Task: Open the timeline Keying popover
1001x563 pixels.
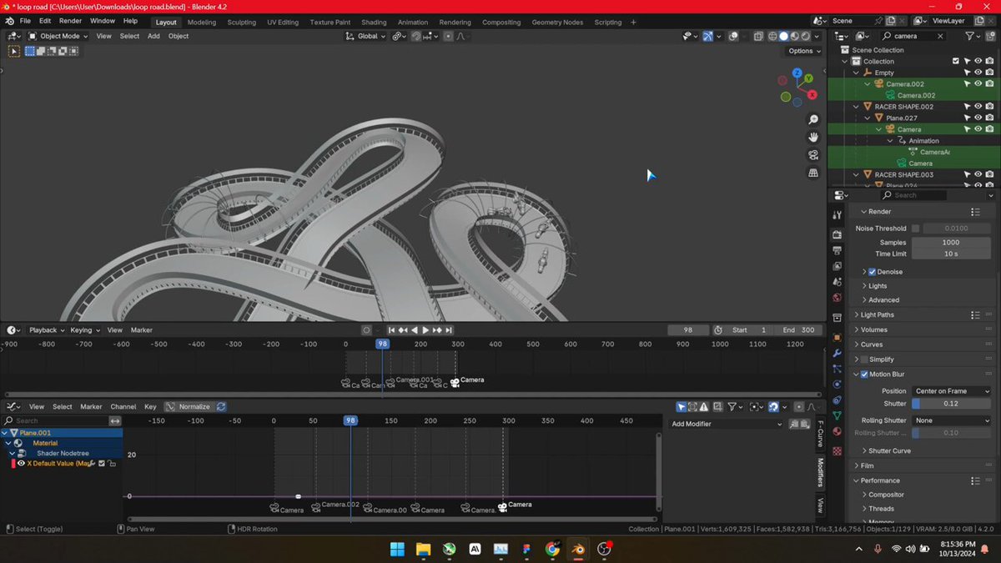Action: click(84, 330)
